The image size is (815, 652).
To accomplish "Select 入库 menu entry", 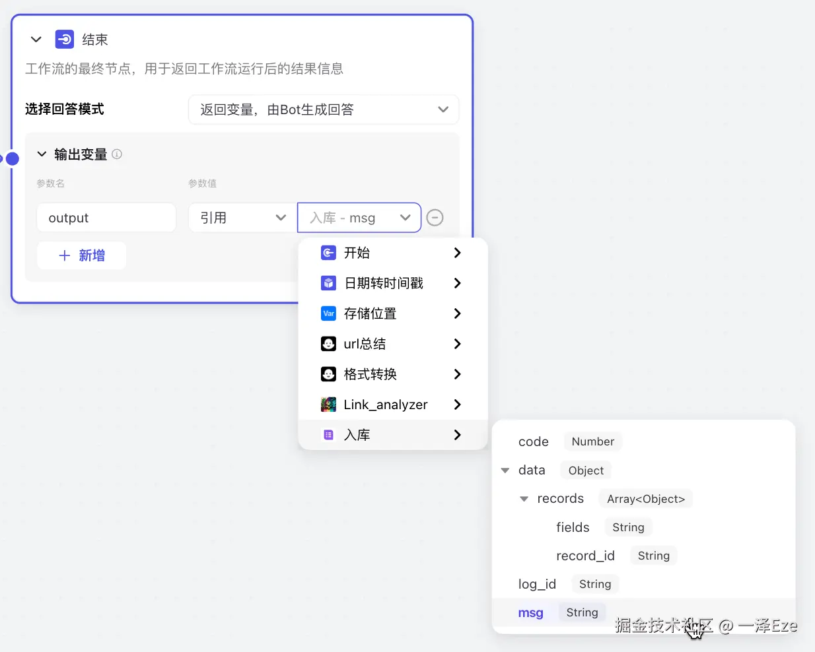I will coord(393,435).
